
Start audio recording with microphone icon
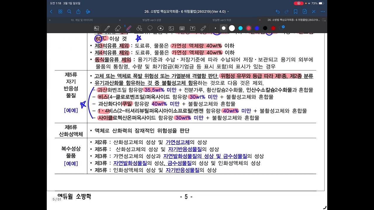[88, 12]
